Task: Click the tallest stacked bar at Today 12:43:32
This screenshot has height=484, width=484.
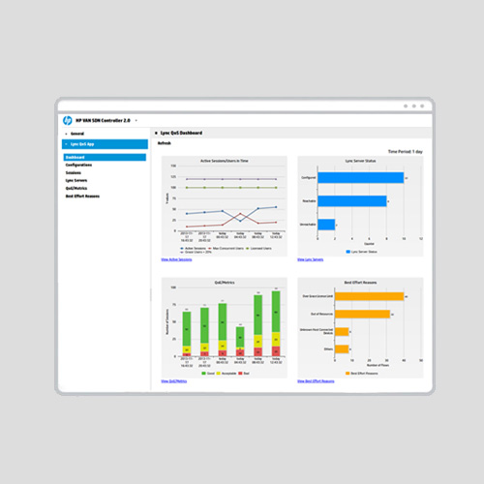Action: pos(276,323)
